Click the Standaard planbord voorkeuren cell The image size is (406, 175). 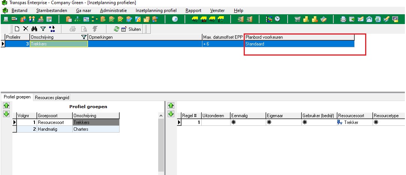pyautogui.click(x=299, y=44)
